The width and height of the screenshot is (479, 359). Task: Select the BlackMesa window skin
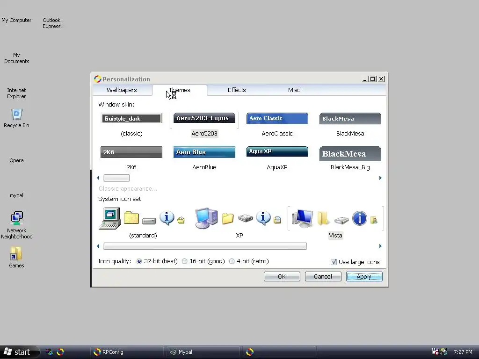point(350,118)
